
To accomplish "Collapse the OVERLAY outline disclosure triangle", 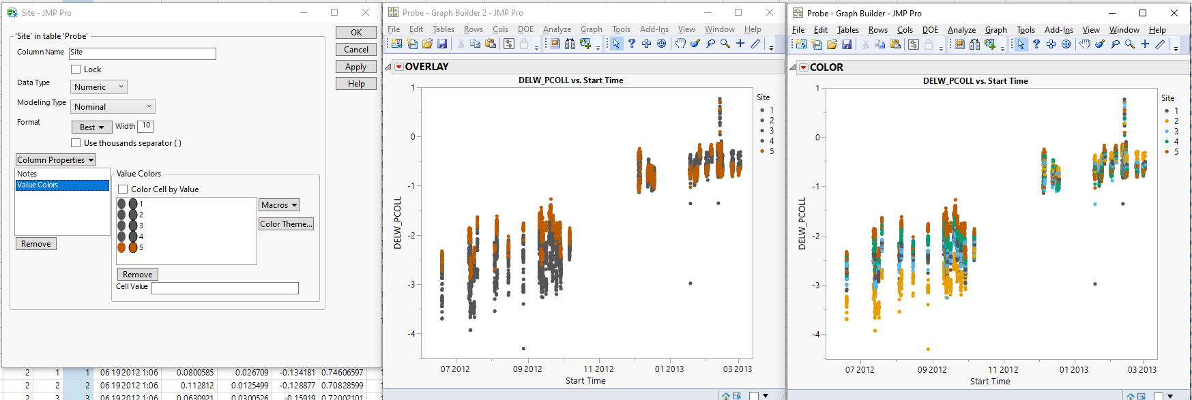I will (x=388, y=67).
